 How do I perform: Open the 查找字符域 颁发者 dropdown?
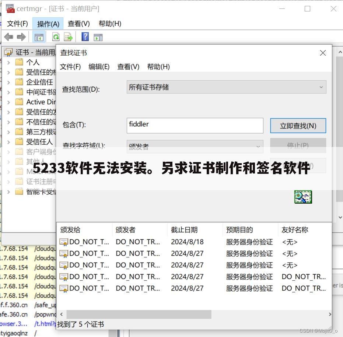[x=195, y=146]
